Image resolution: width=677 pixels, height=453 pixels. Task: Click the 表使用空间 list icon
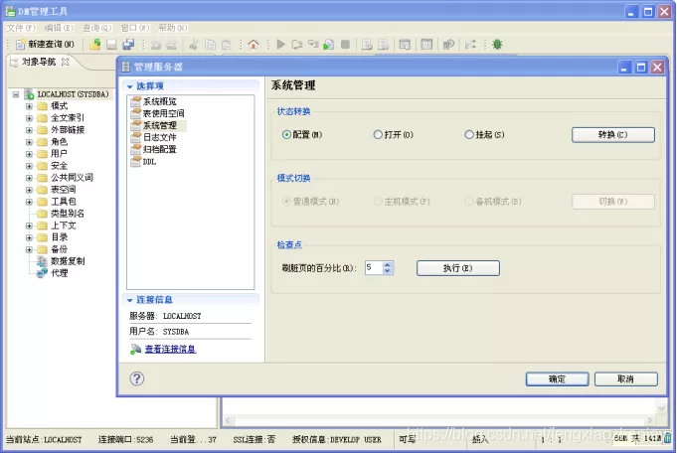136,113
